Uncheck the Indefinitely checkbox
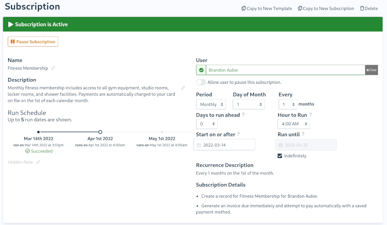Viewport: 387px width, 225px height. pyautogui.click(x=280, y=156)
